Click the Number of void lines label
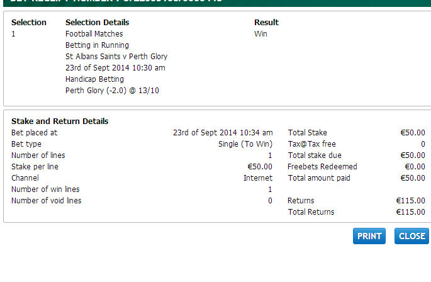This screenshot has width=431, height=282. point(47,201)
